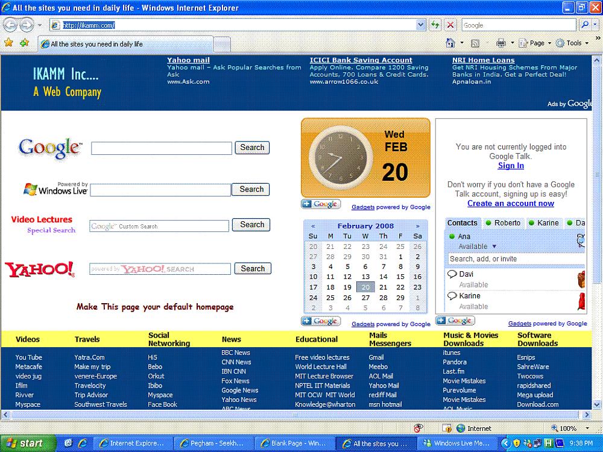Image resolution: width=603 pixels, height=452 pixels.
Task: Click the horizontal scrollbar right arrow
Action: coord(587,415)
